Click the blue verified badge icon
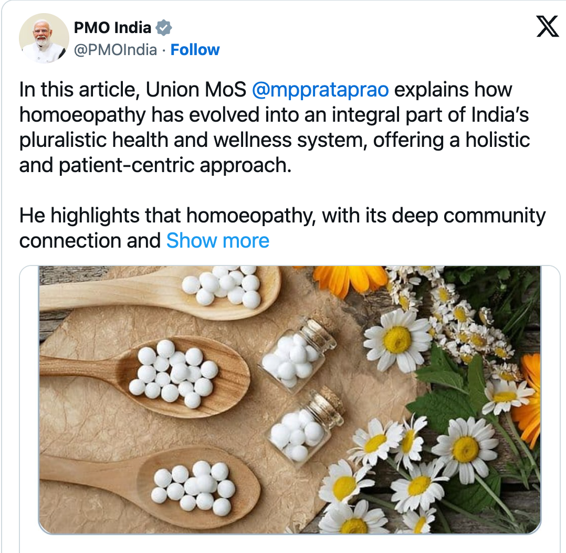This screenshot has width=566, height=553. (164, 27)
